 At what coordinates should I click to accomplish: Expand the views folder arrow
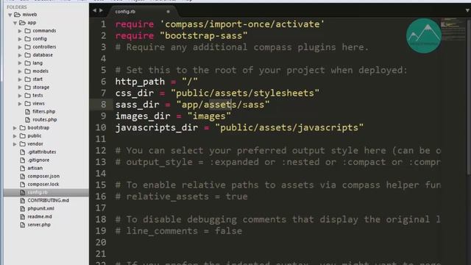[x=20, y=104]
